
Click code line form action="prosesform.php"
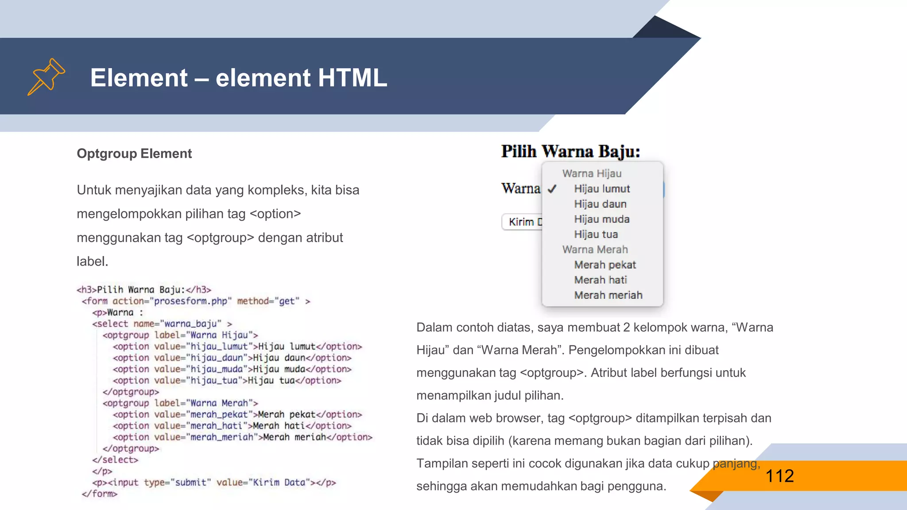point(196,301)
